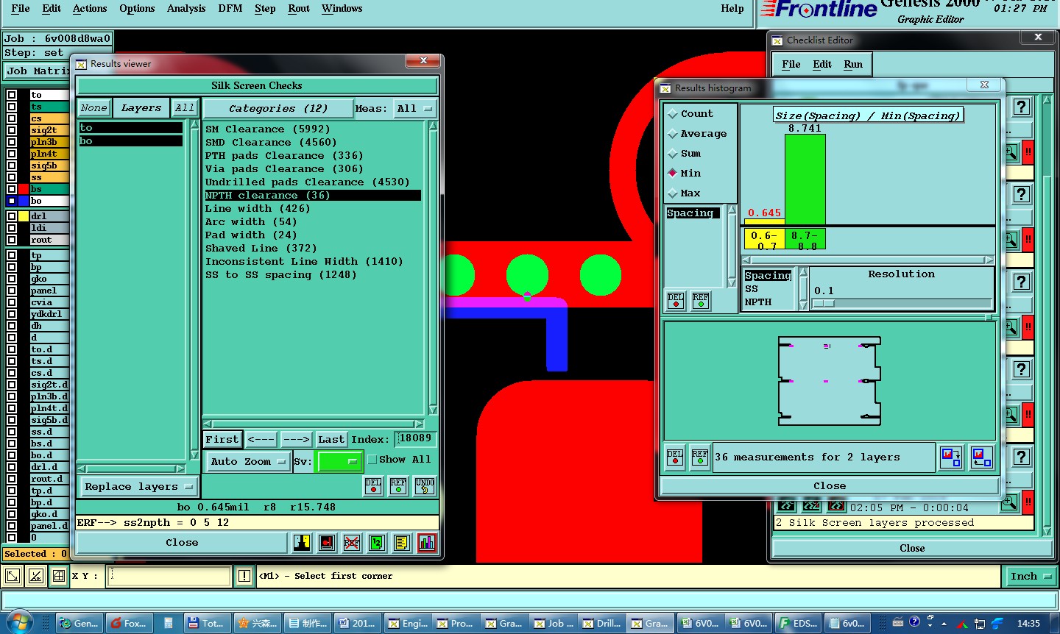Click next arrow ---> button
Viewport: 1060px width, 634px height.
coord(296,440)
